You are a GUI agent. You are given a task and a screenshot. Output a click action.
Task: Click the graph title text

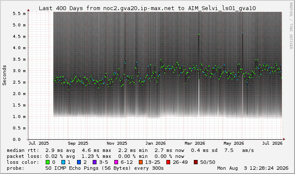point(147,8)
